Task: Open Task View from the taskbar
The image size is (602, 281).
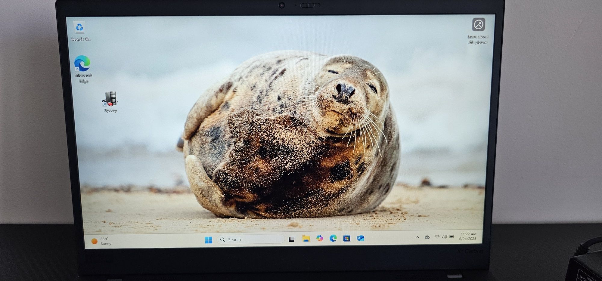Action: pyautogui.click(x=291, y=239)
